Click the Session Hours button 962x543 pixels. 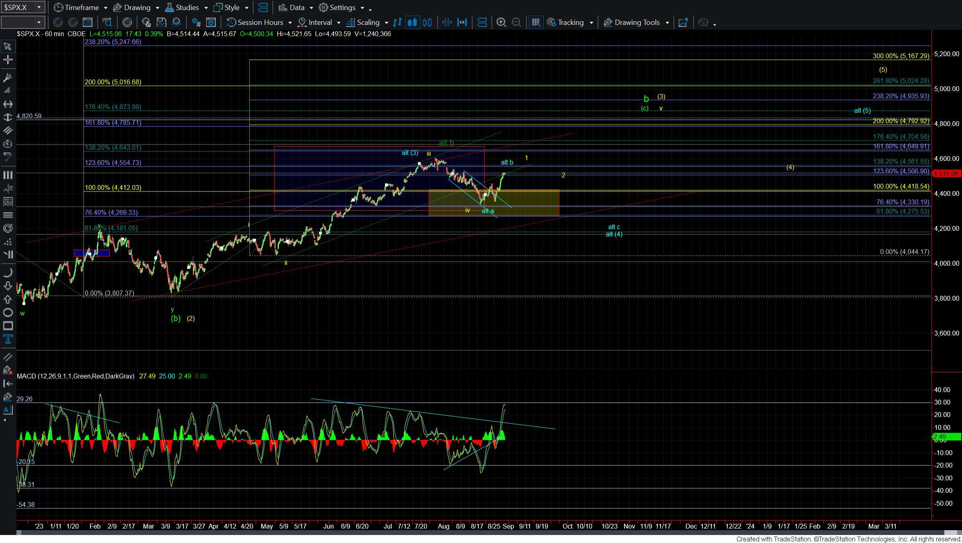pos(255,22)
